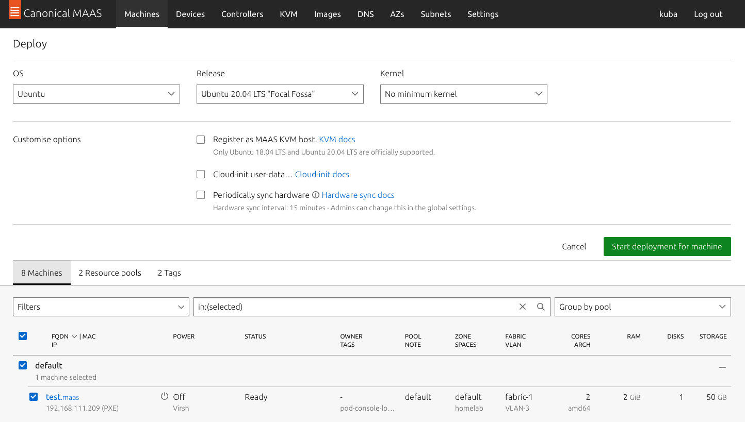Toggle FQDN sort chevron
This screenshot has width=745, height=422.
pyautogui.click(x=74, y=336)
